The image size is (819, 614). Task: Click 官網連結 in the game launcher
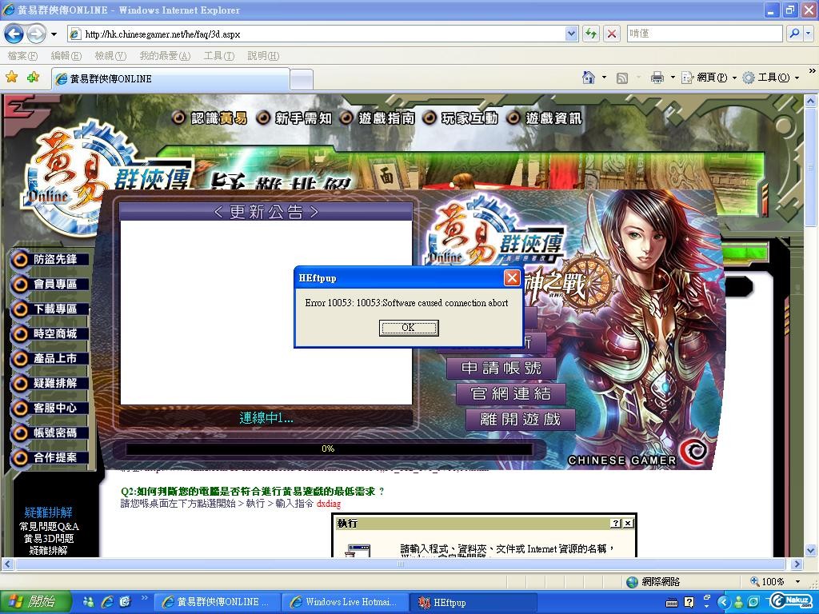point(511,394)
